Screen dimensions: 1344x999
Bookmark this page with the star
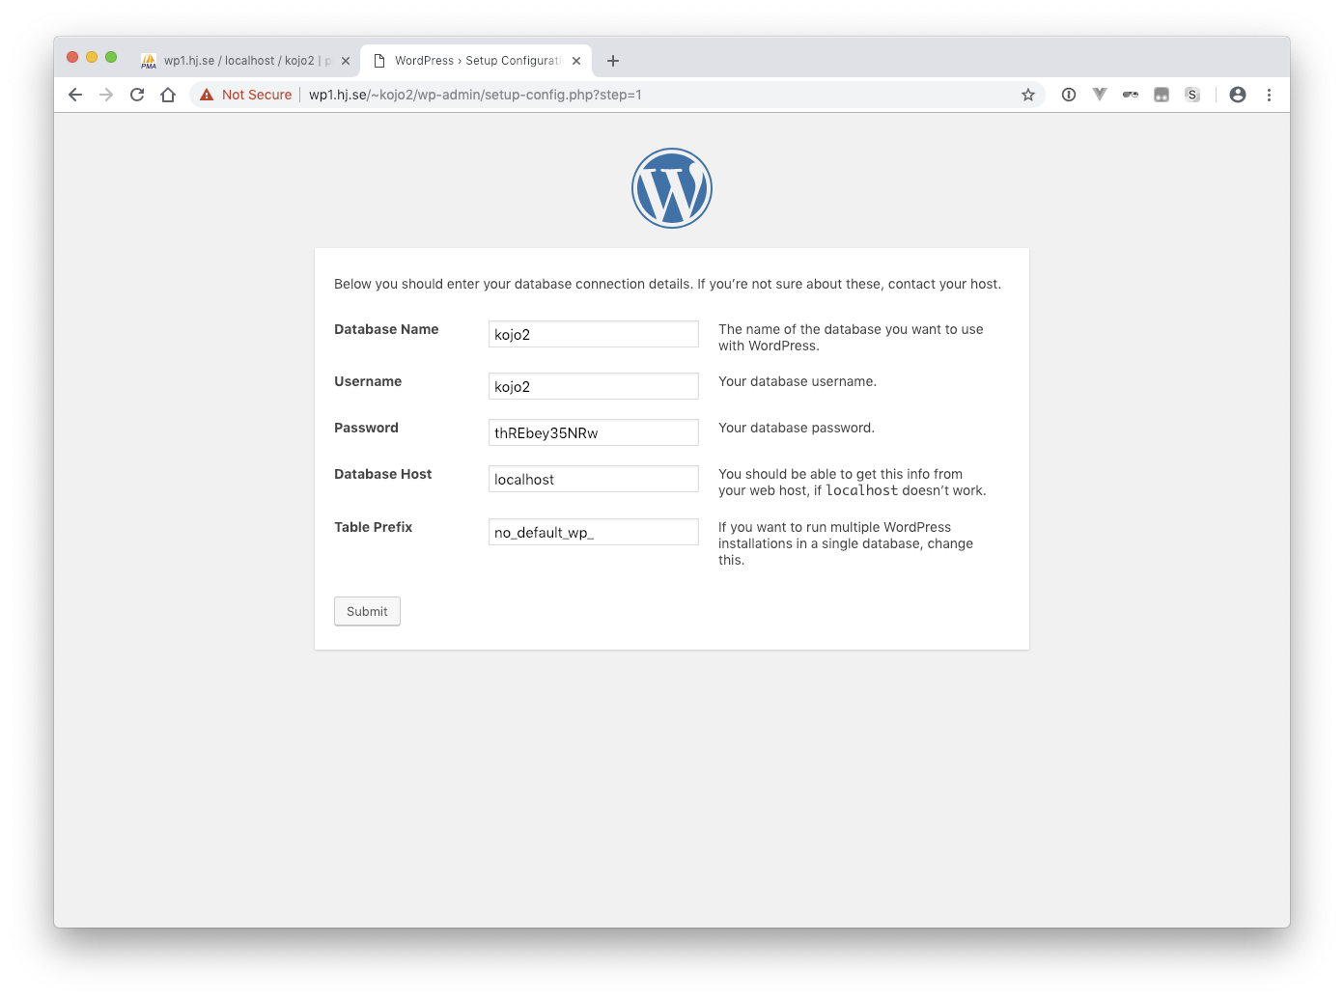point(1028,95)
